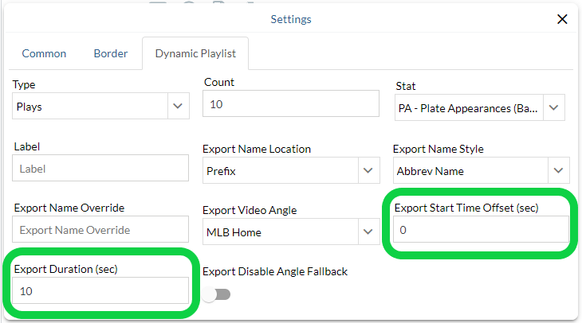Viewport: 582px width, 323px height.
Task: Click the Export Name Style chevron arrow
Action: [x=560, y=170]
